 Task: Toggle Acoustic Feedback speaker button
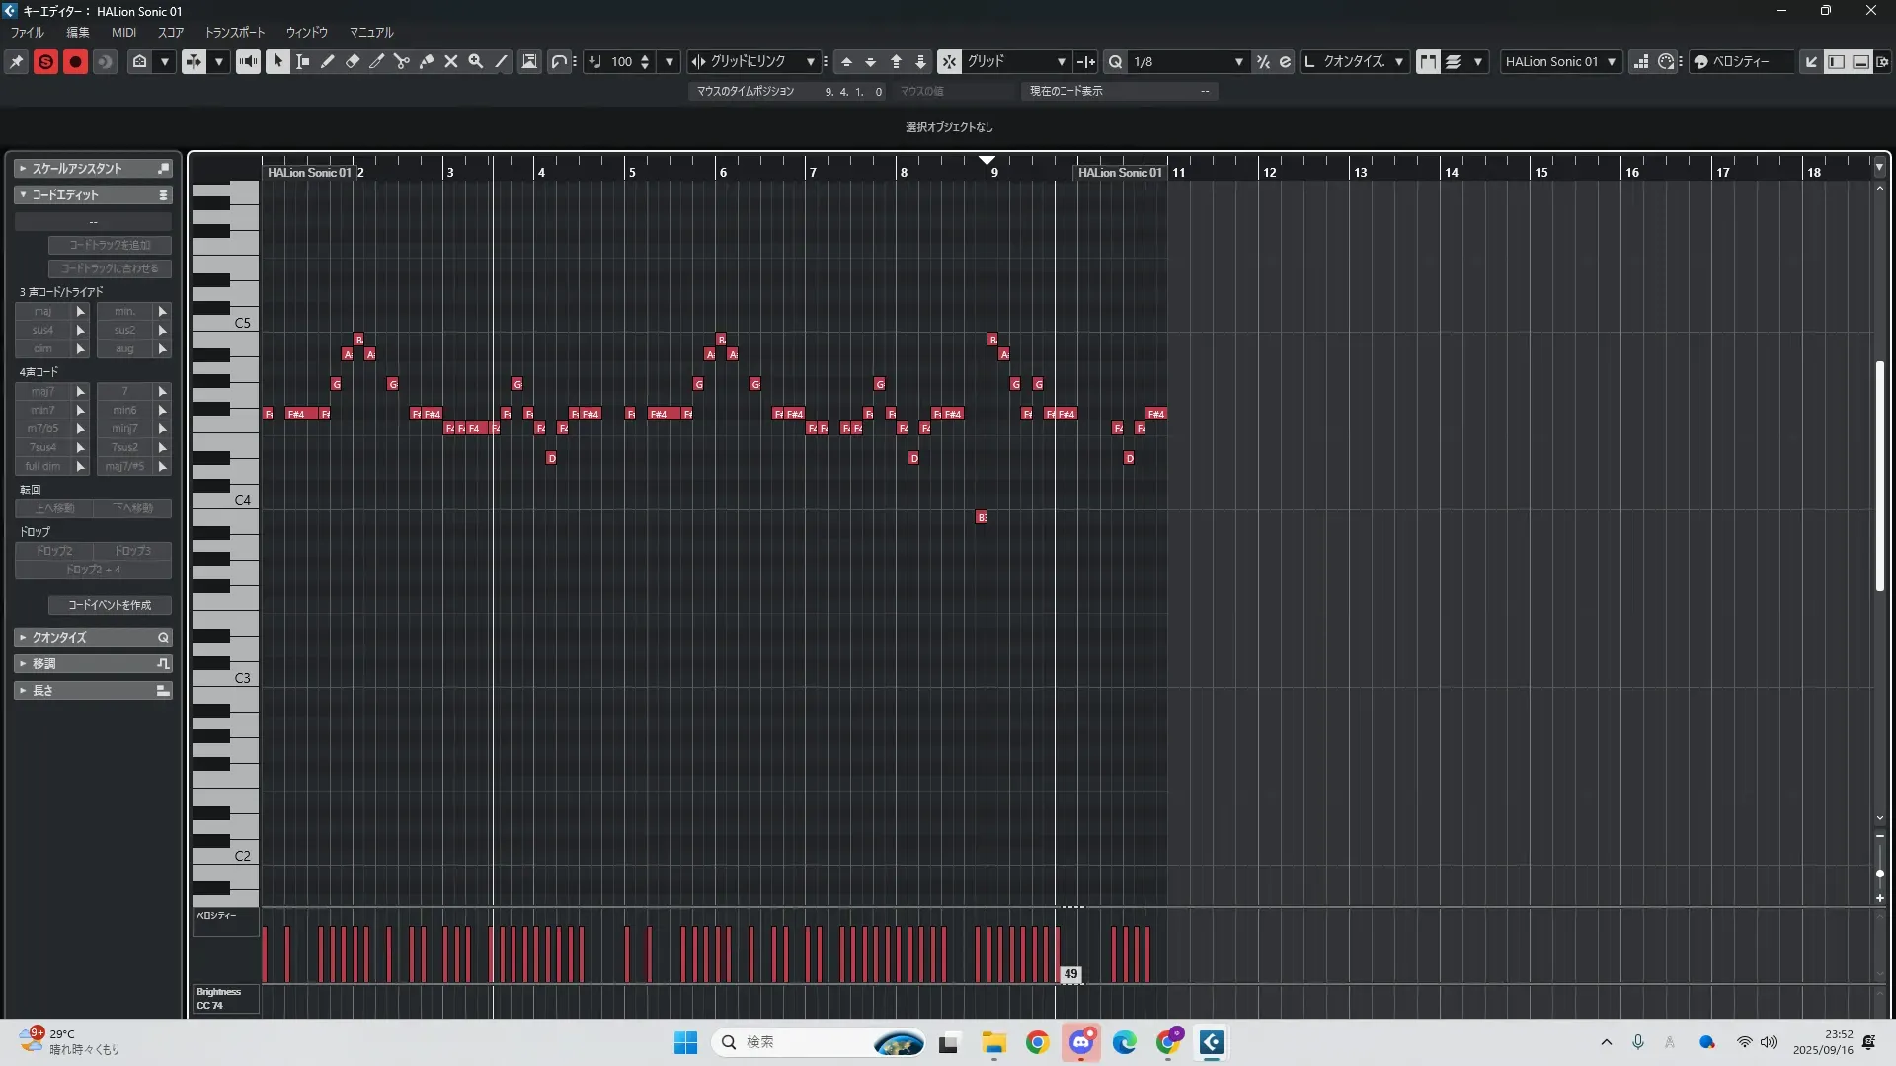(x=248, y=61)
